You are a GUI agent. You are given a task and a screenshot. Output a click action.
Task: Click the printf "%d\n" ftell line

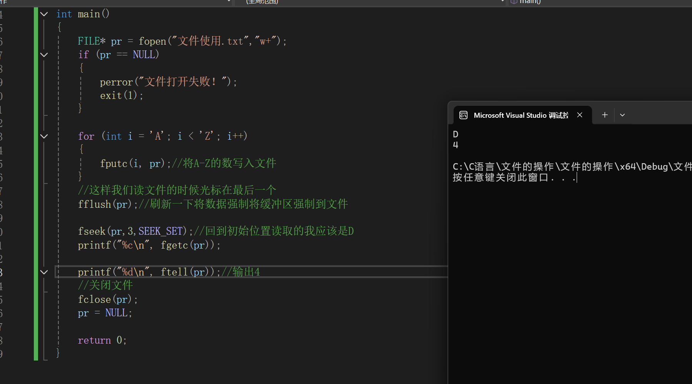point(149,272)
